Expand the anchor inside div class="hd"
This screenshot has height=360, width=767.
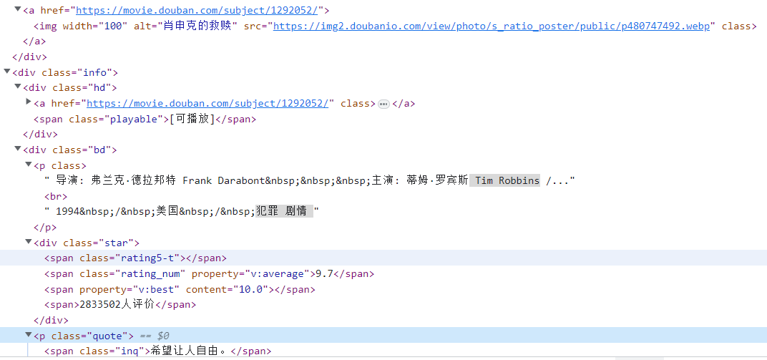(29, 103)
